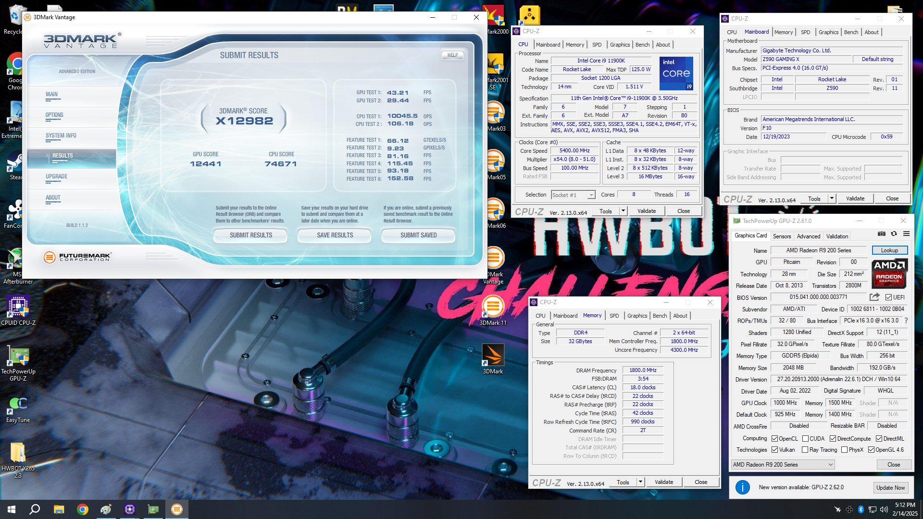
Task: Toggle the CUDA checkbox
Action: pos(805,439)
